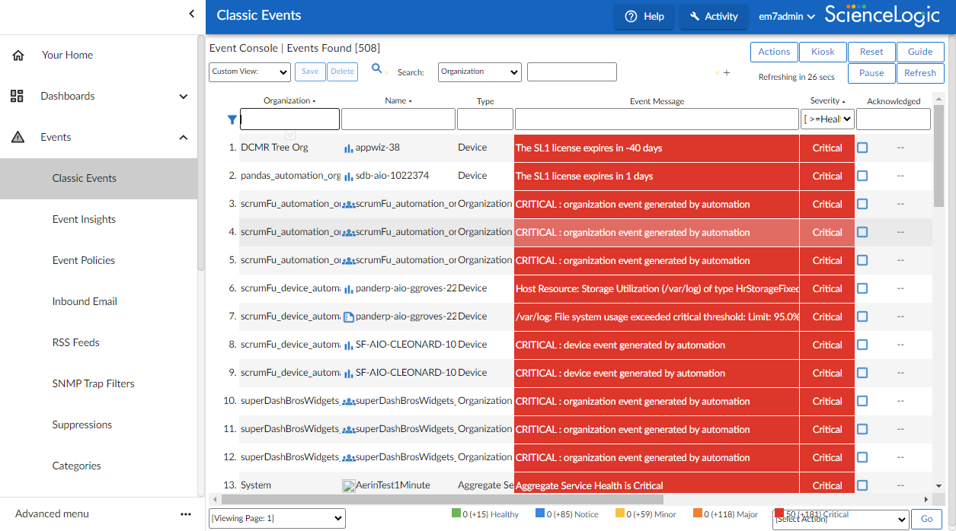The image size is (956, 531).
Task: Click the plus icon beside search field
Action: pyautogui.click(x=726, y=73)
